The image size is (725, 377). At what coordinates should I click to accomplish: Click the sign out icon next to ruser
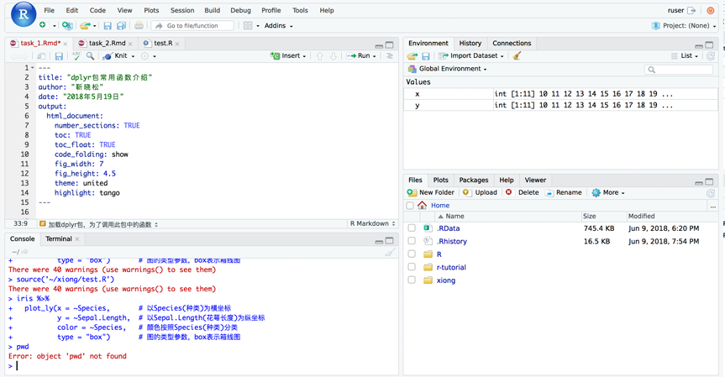(x=691, y=10)
